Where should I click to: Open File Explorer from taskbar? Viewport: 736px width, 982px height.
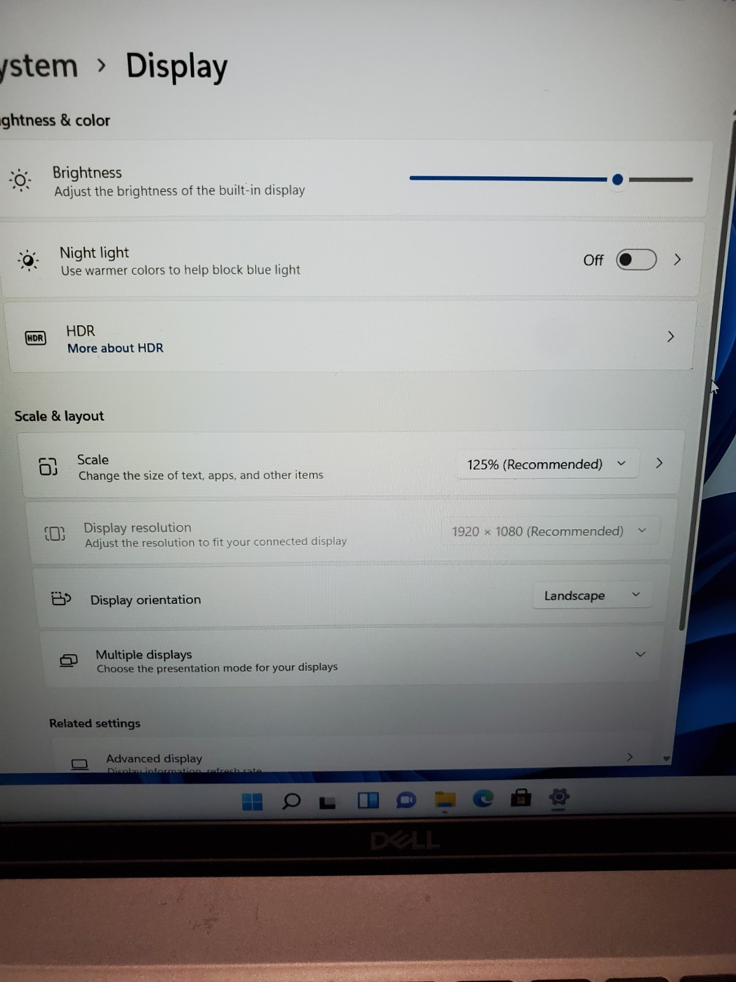click(445, 799)
